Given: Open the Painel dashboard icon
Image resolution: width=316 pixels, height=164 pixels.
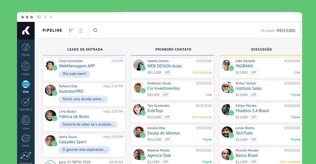Looking at the screenshot, I should [26, 47].
